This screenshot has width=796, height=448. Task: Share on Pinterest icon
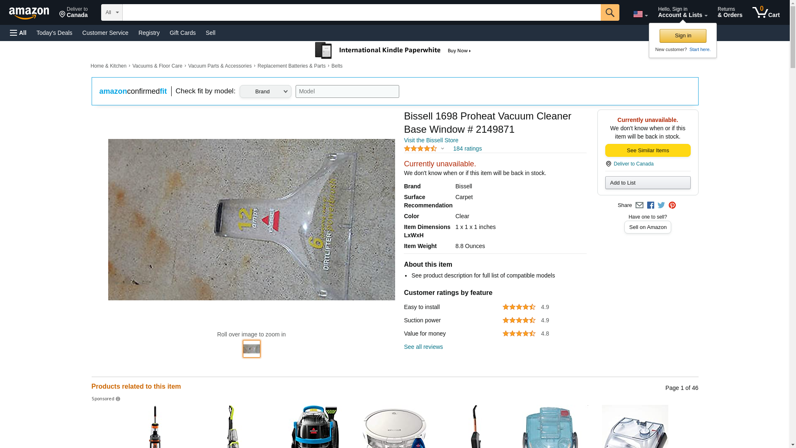coord(672,205)
